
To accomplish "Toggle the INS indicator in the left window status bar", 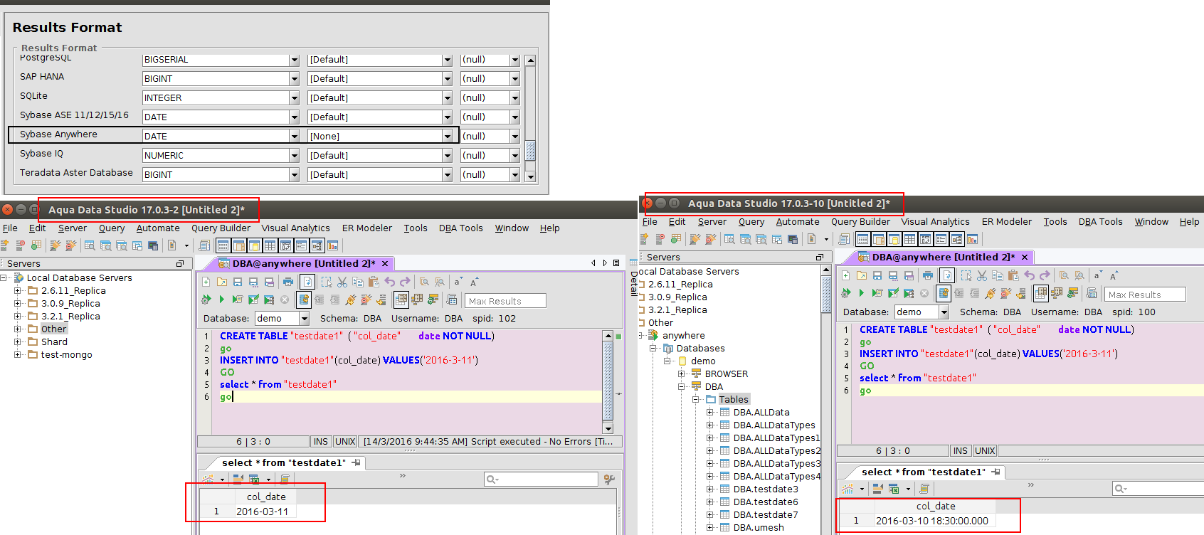I will tap(321, 442).
